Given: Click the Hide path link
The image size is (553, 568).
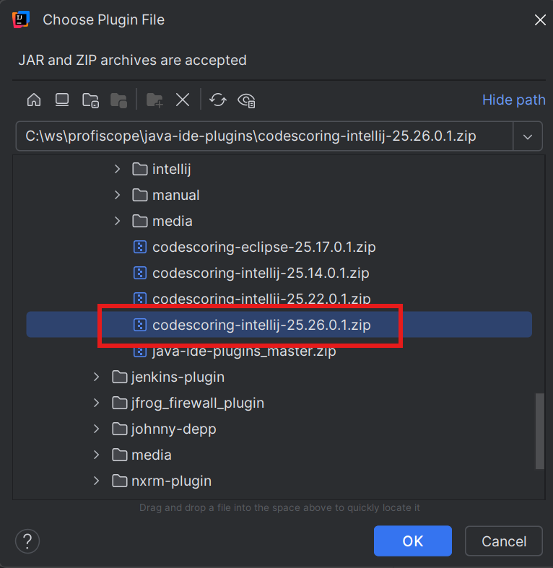Looking at the screenshot, I should click(513, 100).
